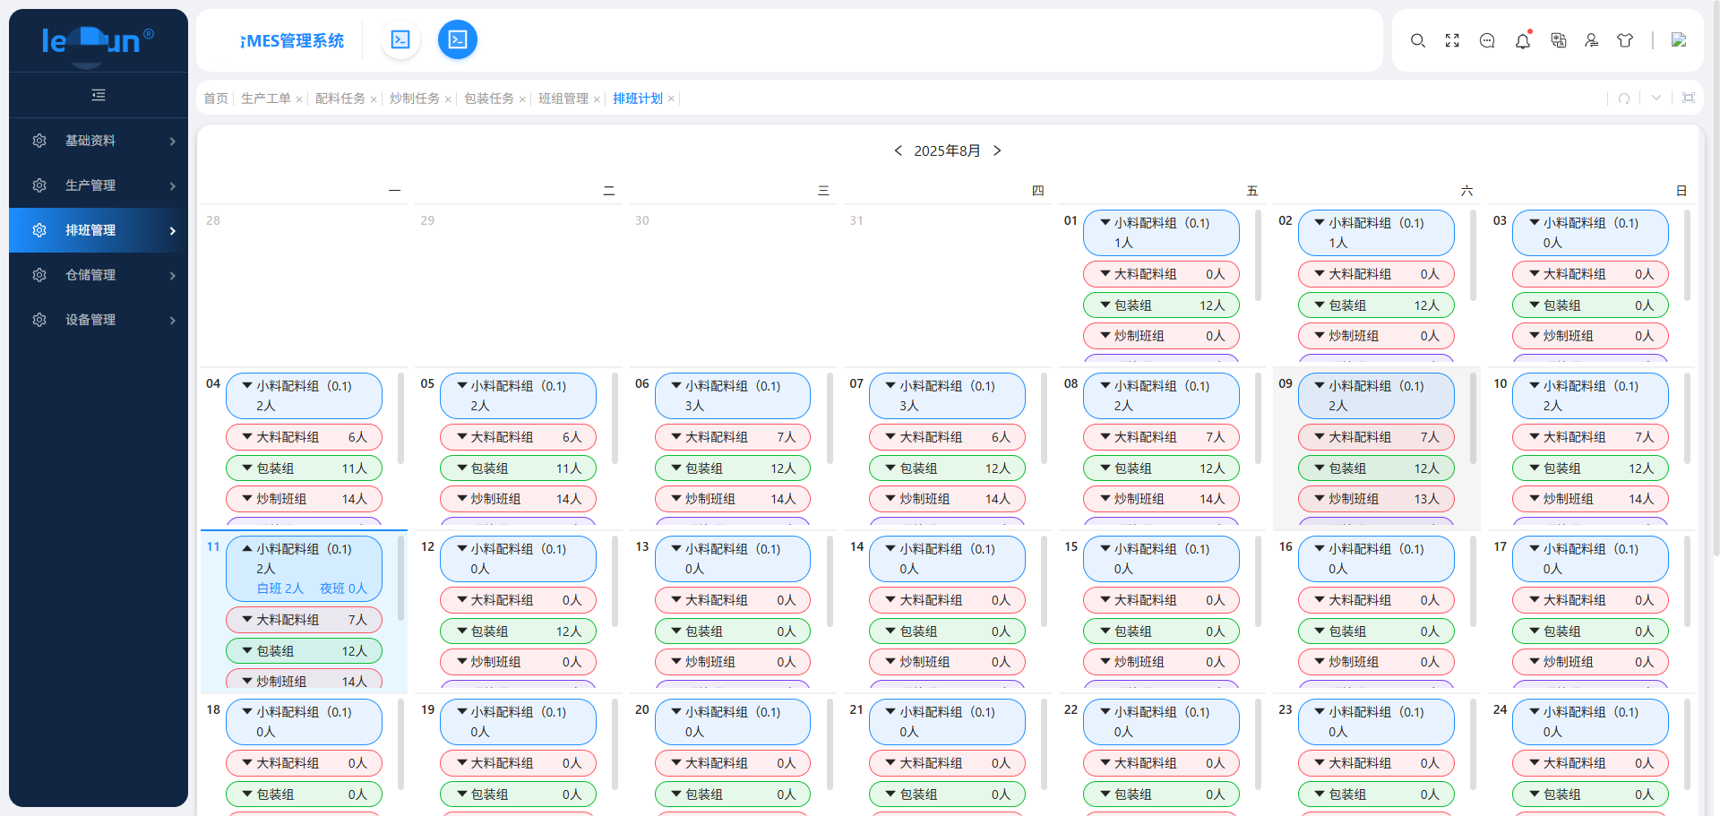The height and width of the screenshot is (816, 1720).
Task: Open the theme skin shirt icon
Action: click(1625, 40)
